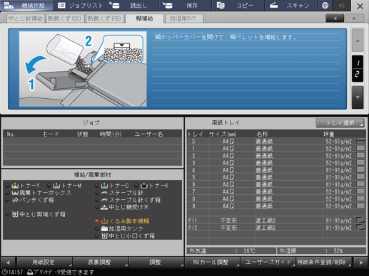Image resolution: width=369 pixels, height=276 pixels.
Task: Click PI1 paper level indicator
Action: (x=360, y=220)
